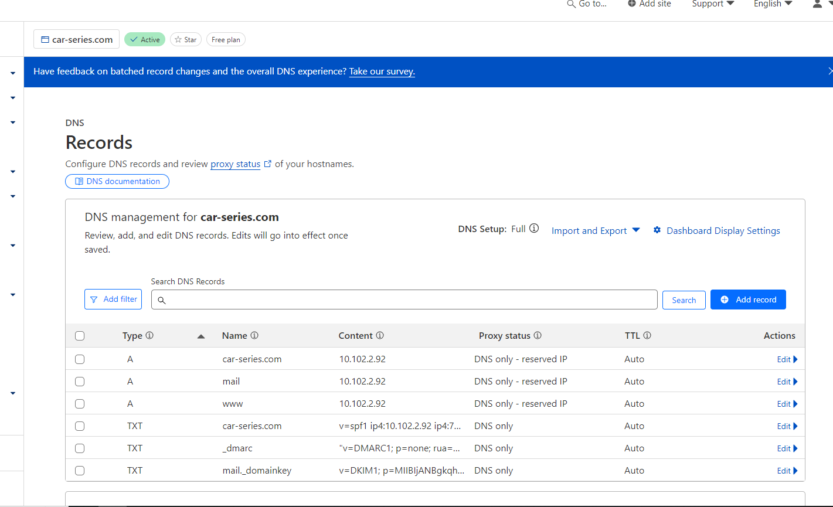Click the info icon beside TTL
Viewport: 833px width, 507px height.
[647, 336]
